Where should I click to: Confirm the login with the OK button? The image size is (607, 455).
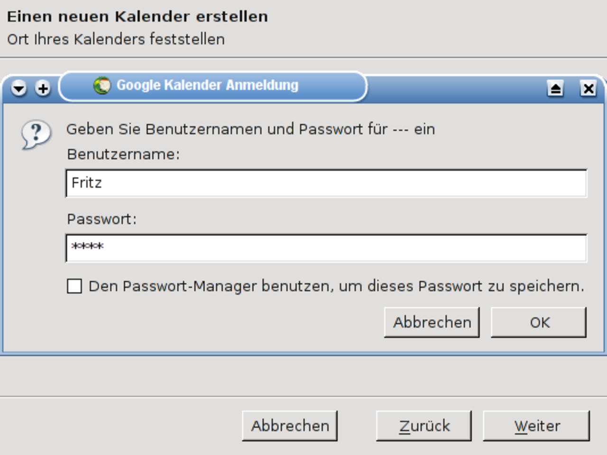tap(539, 322)
